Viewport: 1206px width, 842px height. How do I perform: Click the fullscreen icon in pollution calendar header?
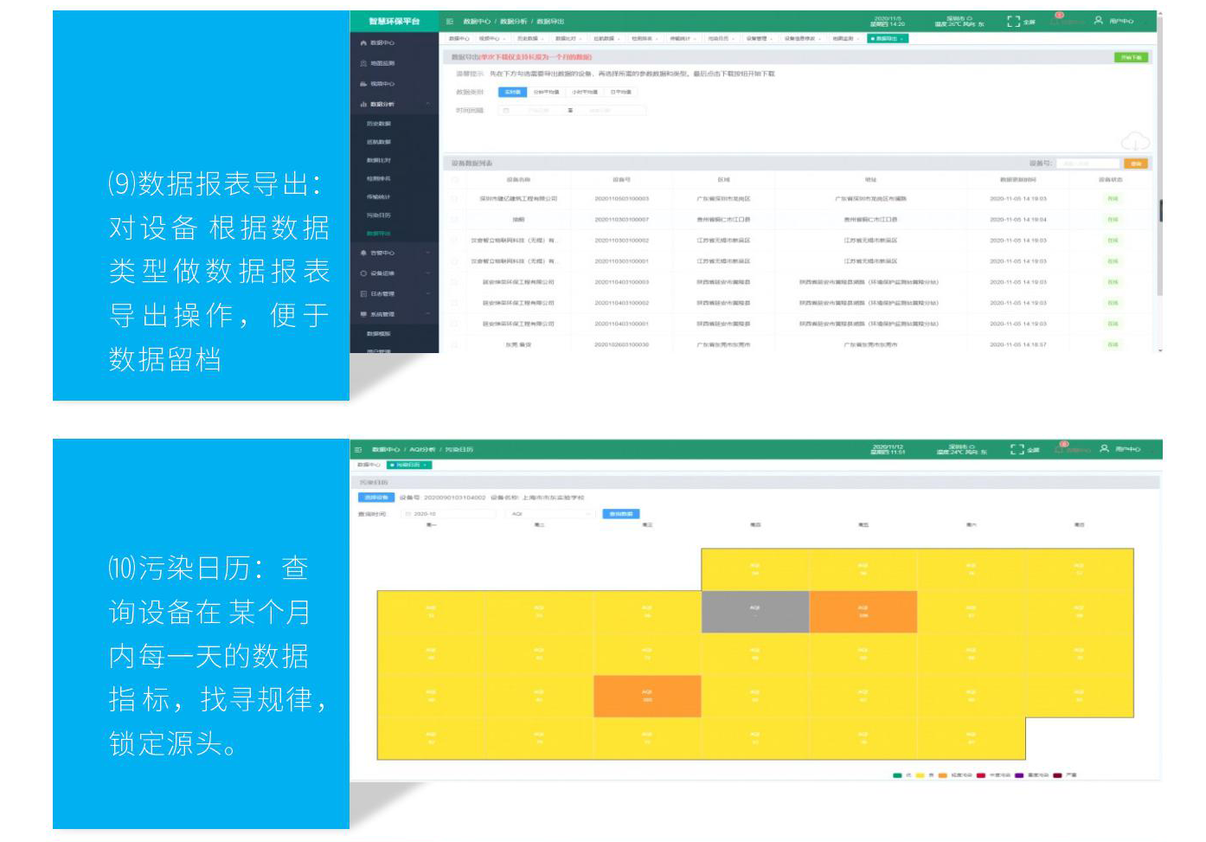click(1017, 449)
